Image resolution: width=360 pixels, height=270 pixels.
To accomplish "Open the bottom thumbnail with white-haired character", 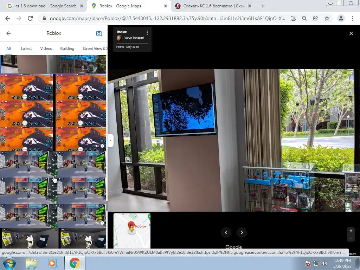I will [x=53, y=238].
